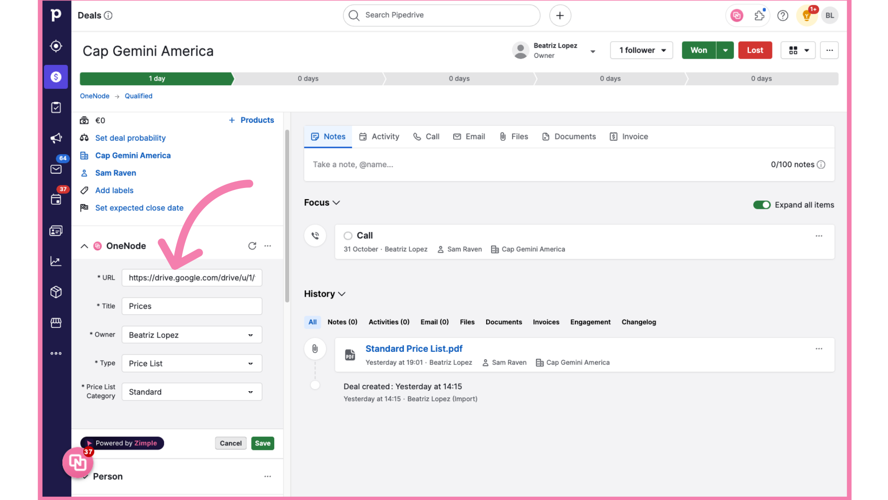Save the OneNode form

pyautogui.click(x=263, y=444)
